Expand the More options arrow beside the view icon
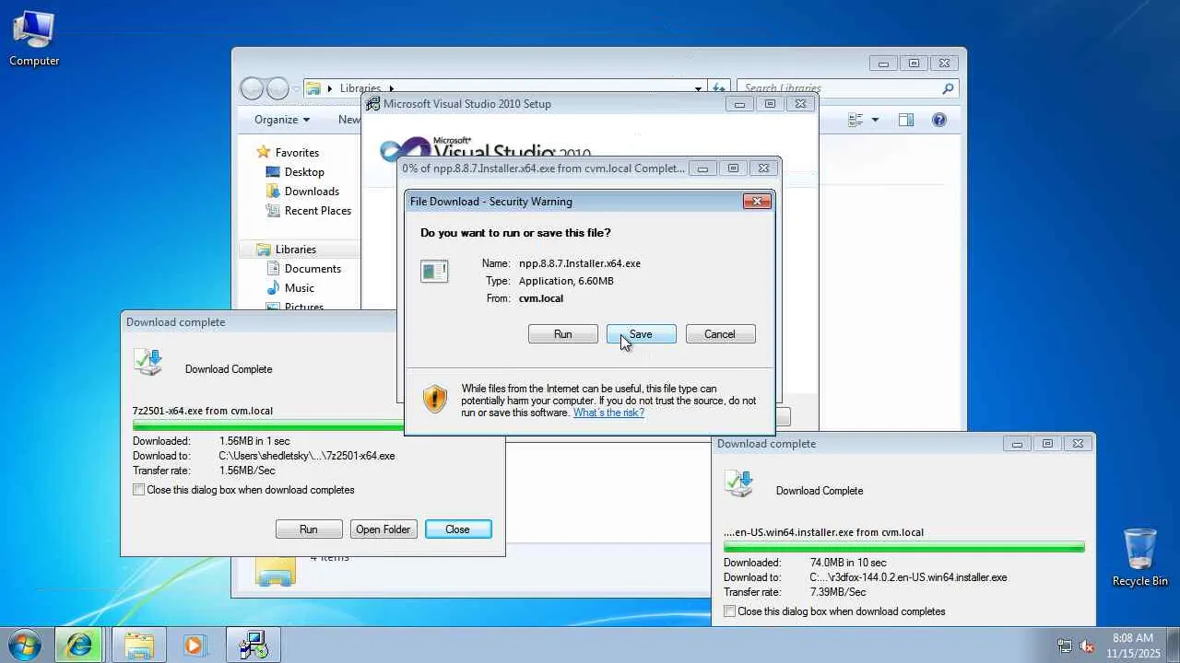 875,120
